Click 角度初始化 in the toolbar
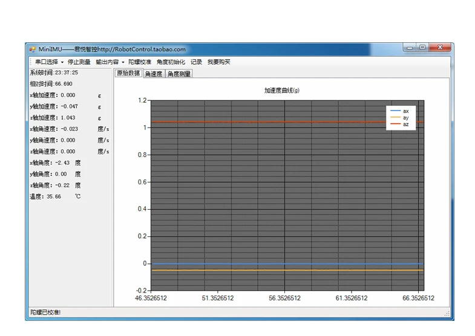The width and height of the screenshot is (475, 336). click(171, 62)
